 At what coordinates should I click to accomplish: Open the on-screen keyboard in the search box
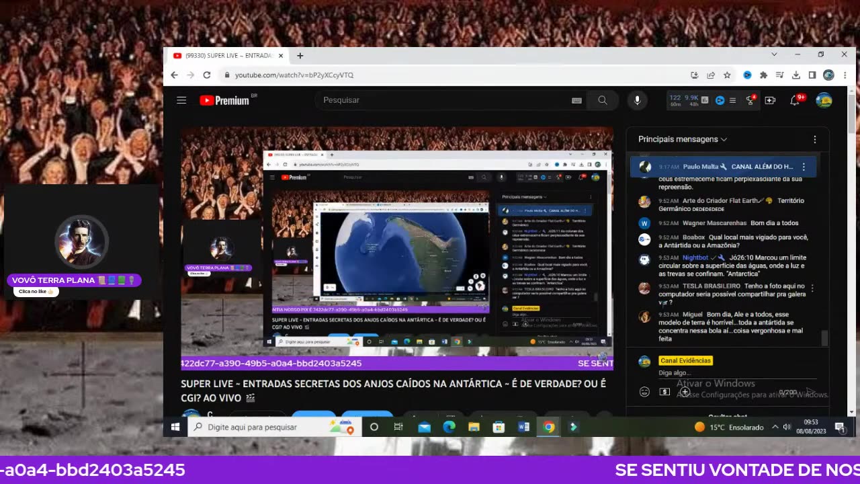576,100
